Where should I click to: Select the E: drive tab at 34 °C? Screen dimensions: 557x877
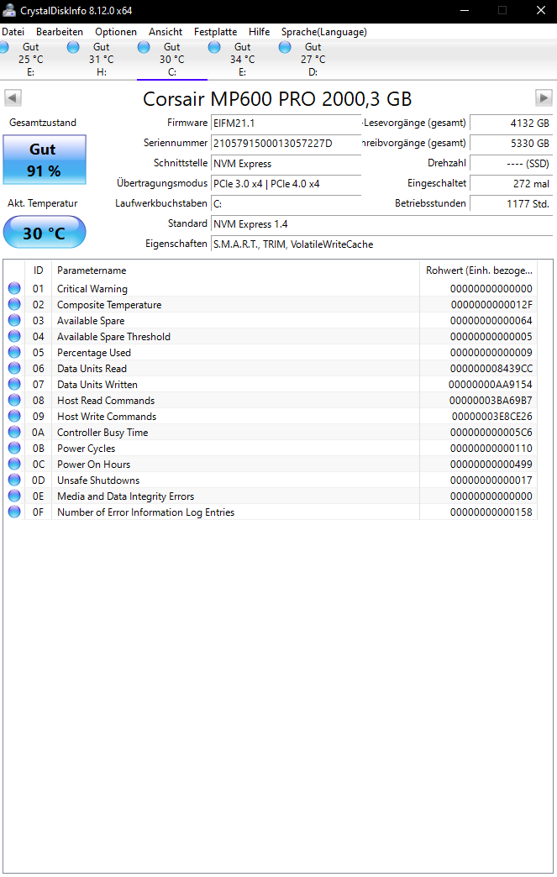[242, 60]
